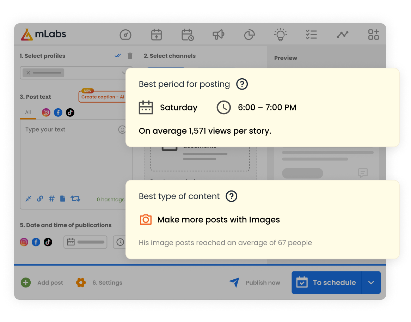Viewport: 411px width, 322px height.
Task: Switch to the Instagram tab in Post text
Action: (x=46, y=112)
